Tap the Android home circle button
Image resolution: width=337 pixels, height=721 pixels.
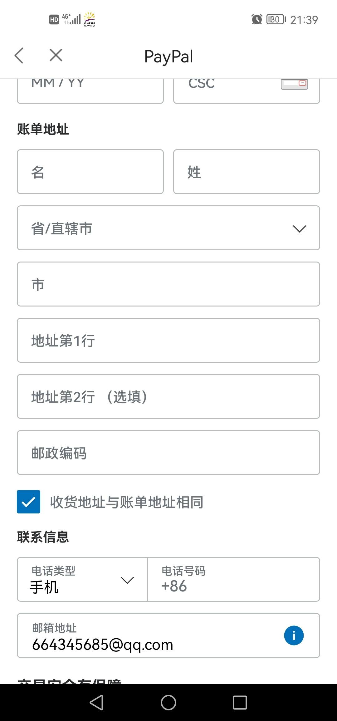pos(168,702)
